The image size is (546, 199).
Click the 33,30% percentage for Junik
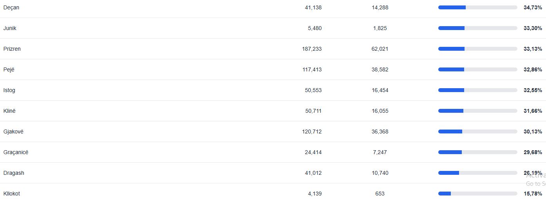click(533, 28)
